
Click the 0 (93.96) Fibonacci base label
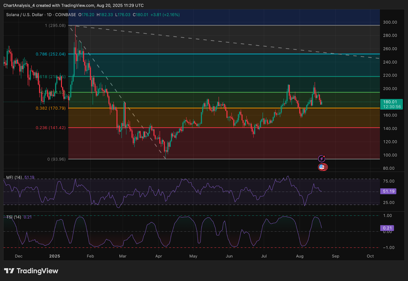pos(56,159)
